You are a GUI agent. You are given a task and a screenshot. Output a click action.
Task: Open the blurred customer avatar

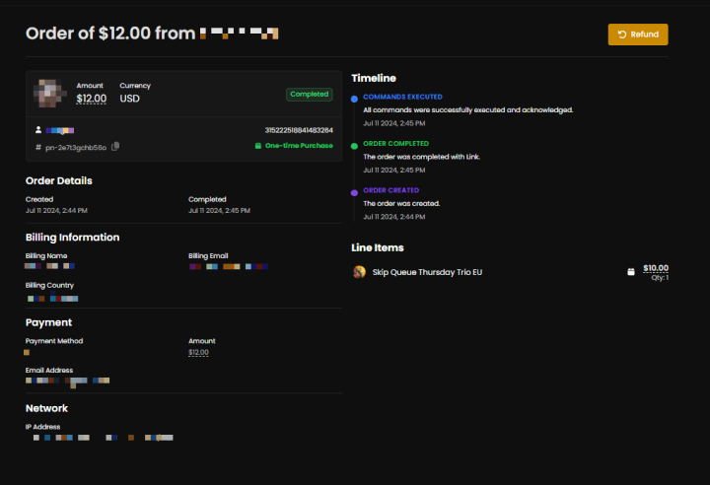[52, 94]
